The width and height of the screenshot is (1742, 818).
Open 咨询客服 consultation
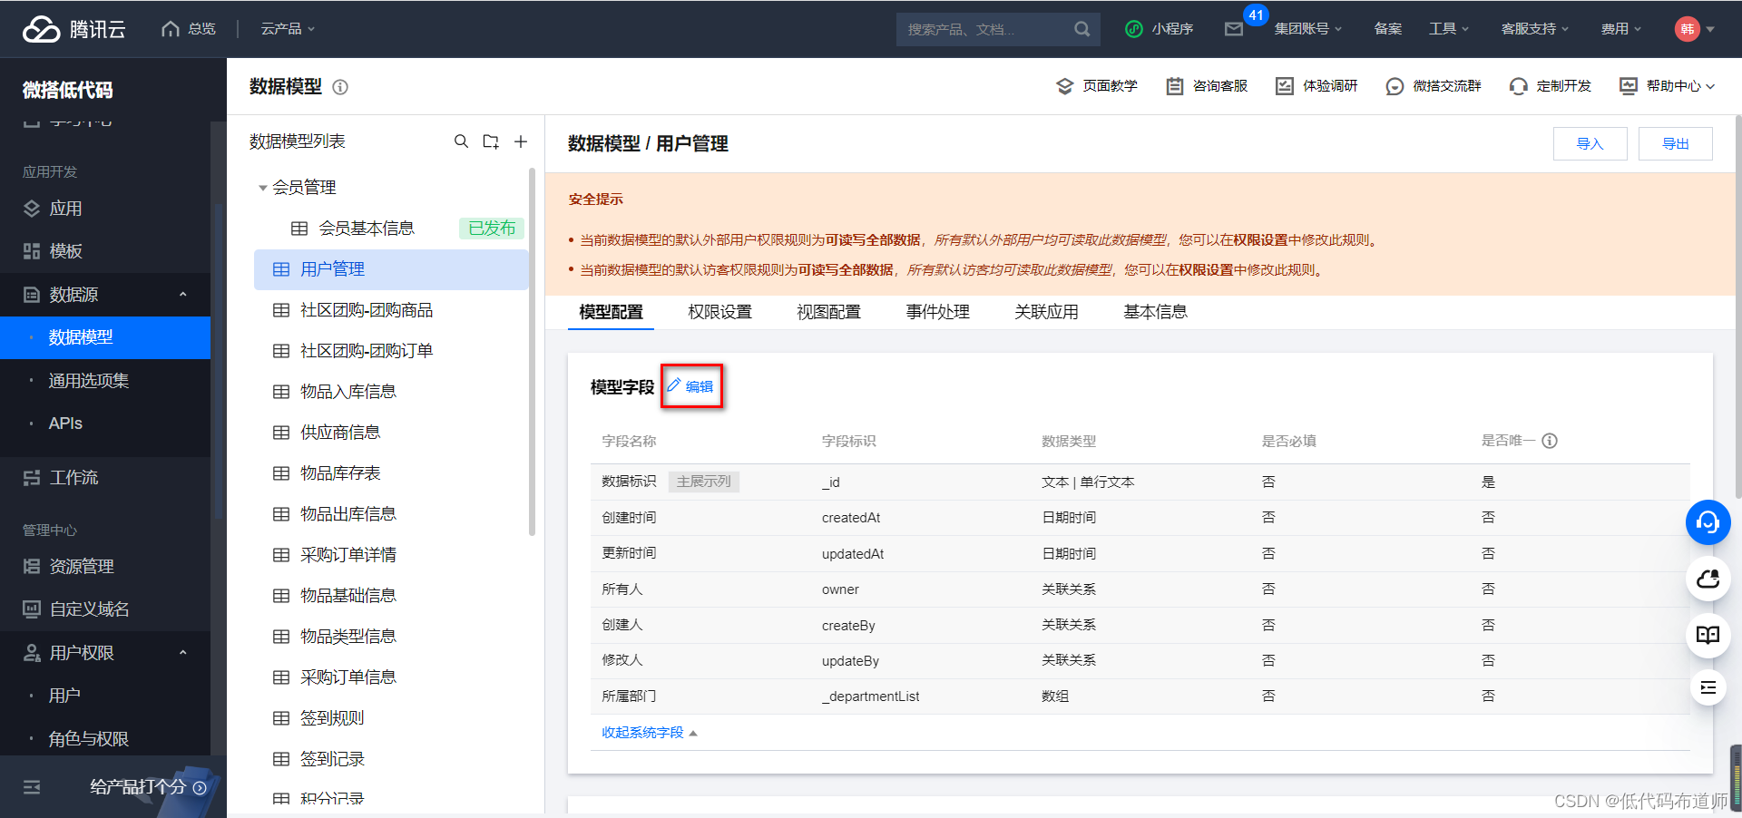[1207, 86]
